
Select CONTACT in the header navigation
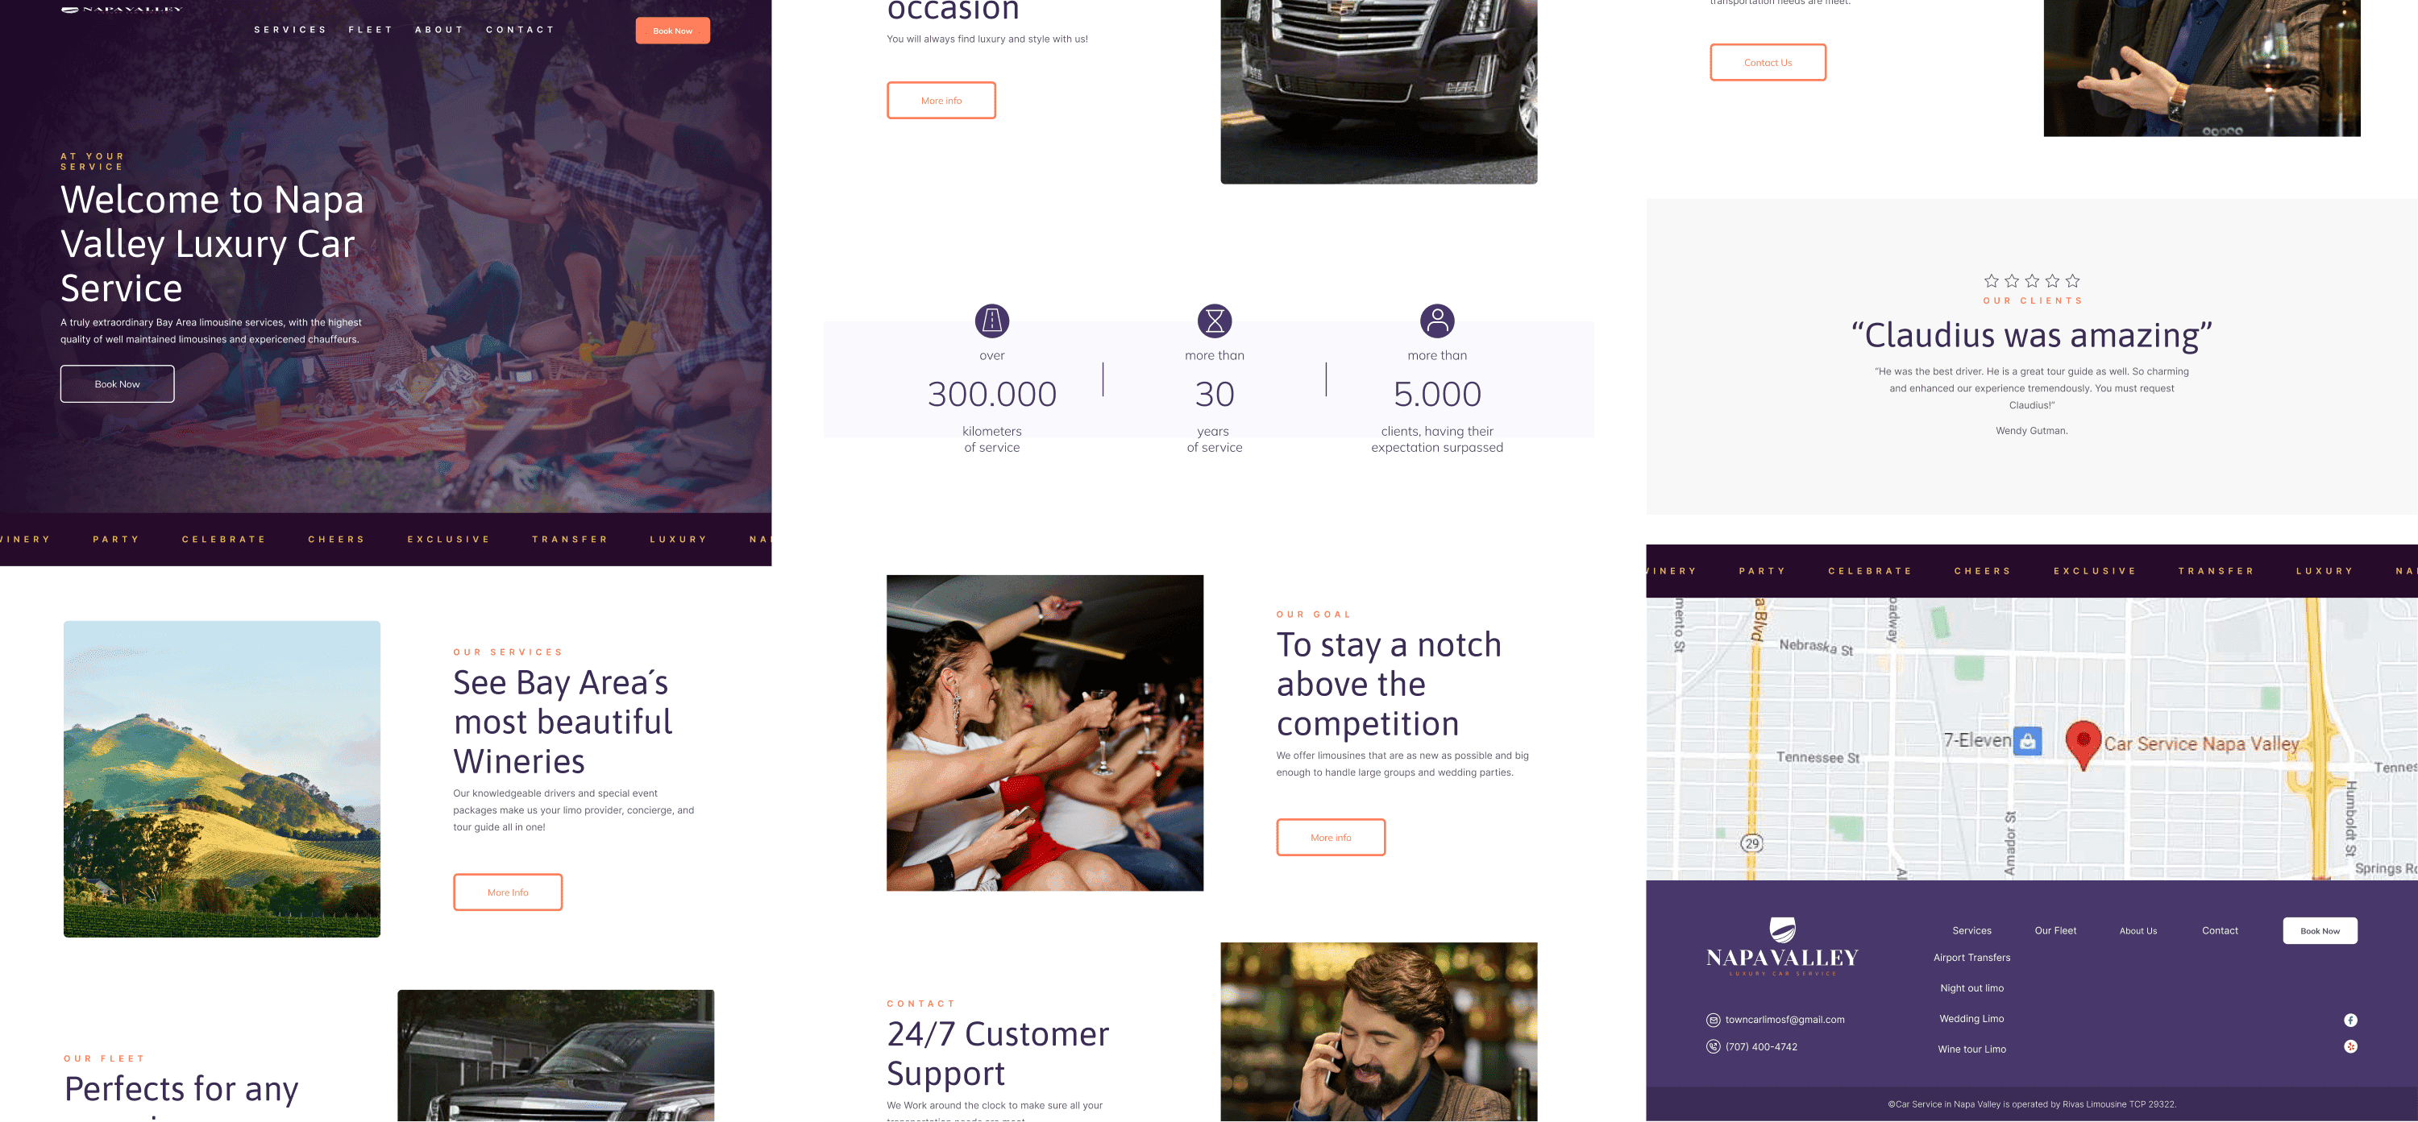(x=520, y=30)
